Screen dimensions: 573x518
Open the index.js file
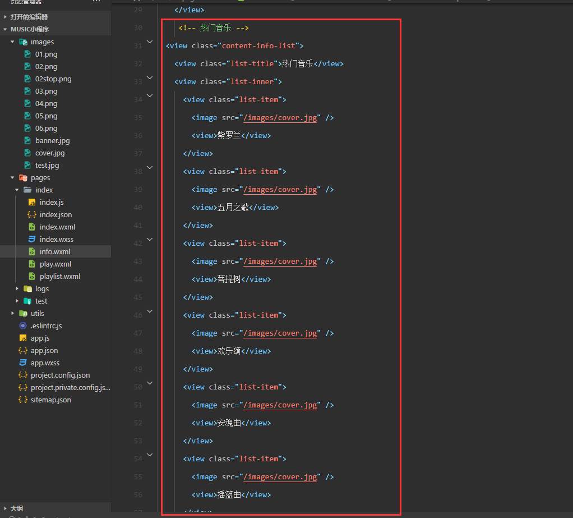[x=52, y=202]
